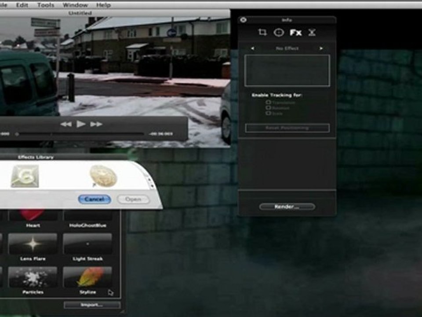Screen dimensions: 422x317
Task: Click the Render... button
Action: point(287,207)
